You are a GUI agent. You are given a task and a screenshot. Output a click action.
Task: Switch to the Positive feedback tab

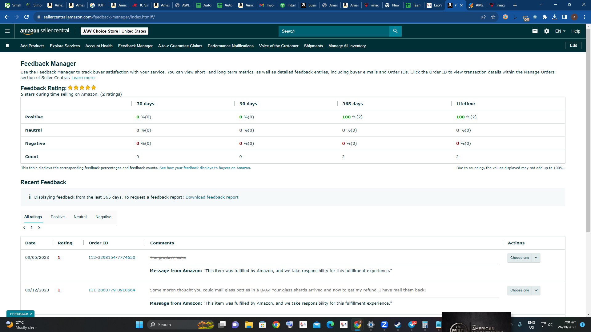(58, 217)
